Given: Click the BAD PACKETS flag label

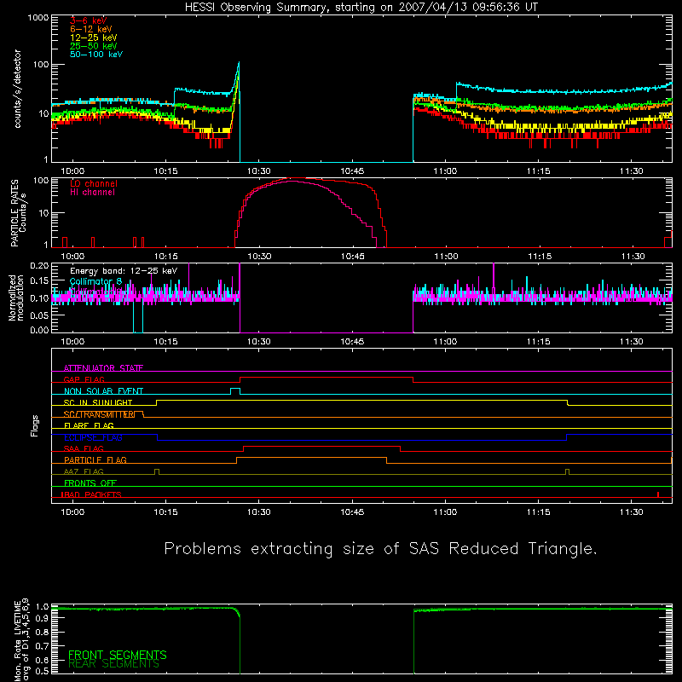Looking at the screenshot, I should pos(91,494).
